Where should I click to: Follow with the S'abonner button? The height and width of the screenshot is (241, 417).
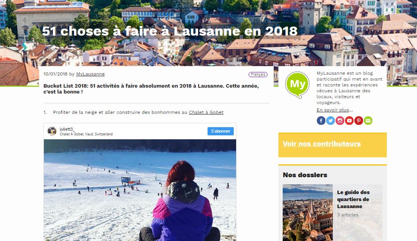(220, 131)
